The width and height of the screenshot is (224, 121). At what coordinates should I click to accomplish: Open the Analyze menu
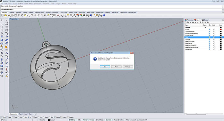pyautogui.click(x=58, y=4)
